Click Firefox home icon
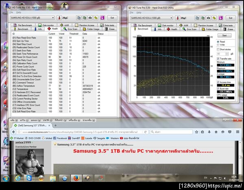The image size is (244, 190). coord(216,132)
